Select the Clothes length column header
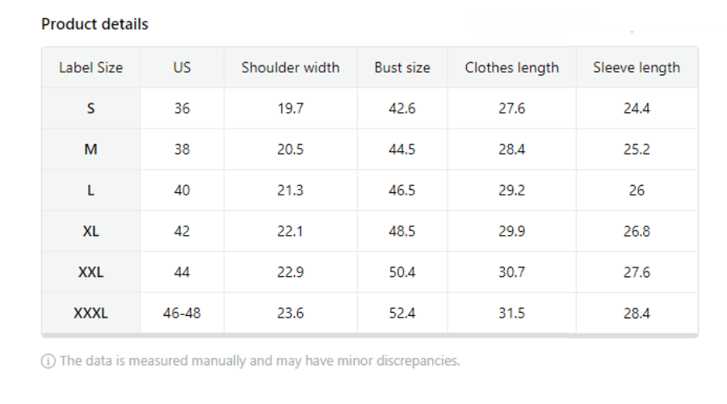Image resolution: width=727 pixels, height=404 pixels. [511, 68]
